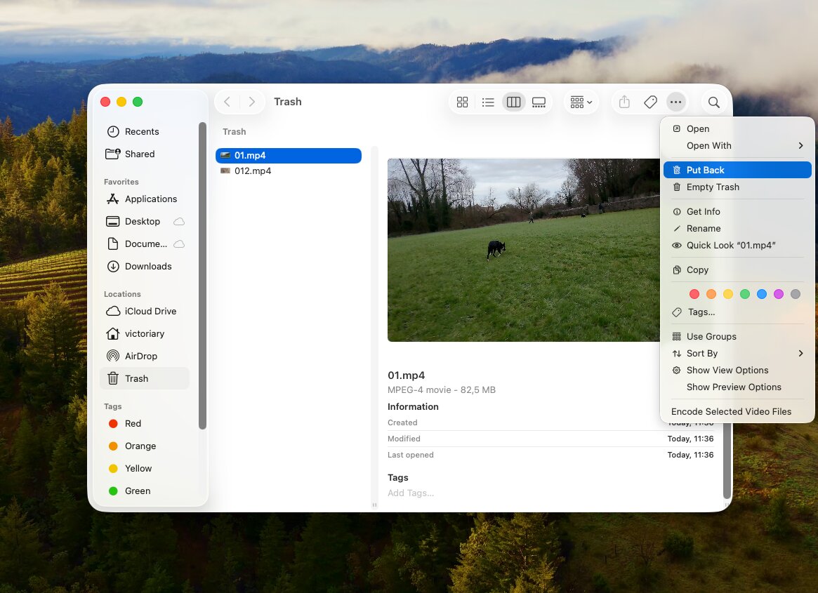Switch to list view
Viewport: 818px width, 593px height.
coord(488,102)
